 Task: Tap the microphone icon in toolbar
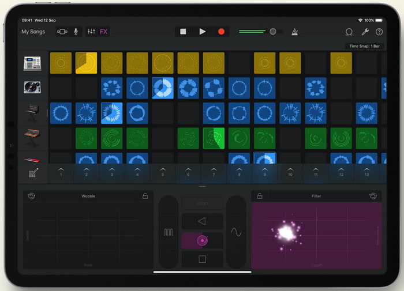[x=76, y=32]
